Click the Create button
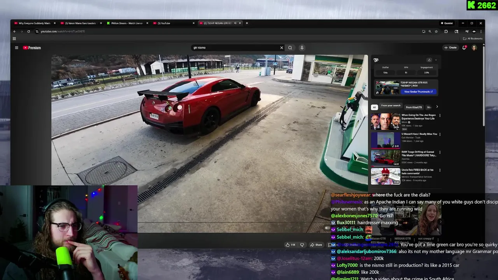 pyautogui.click(x=451, y=48)
